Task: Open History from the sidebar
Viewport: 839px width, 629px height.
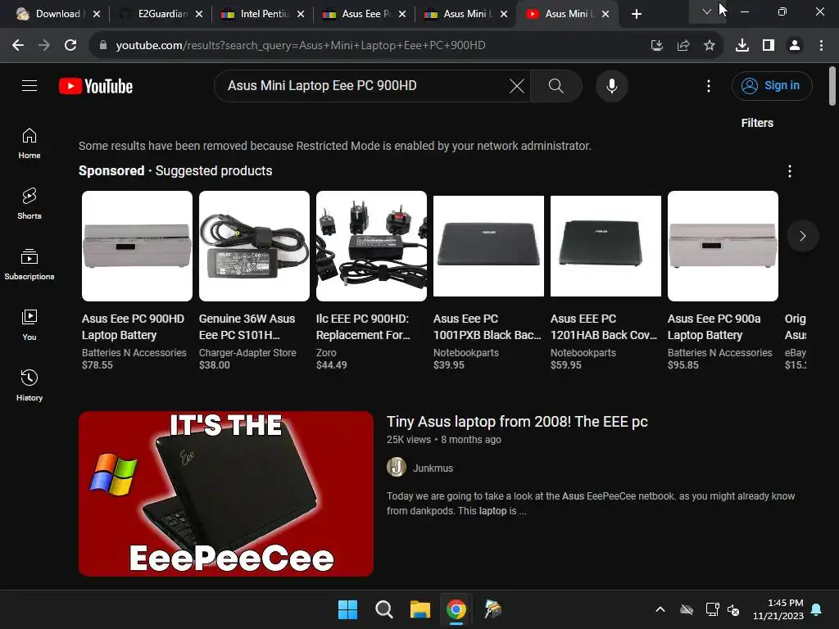Action: click(29, 385)
